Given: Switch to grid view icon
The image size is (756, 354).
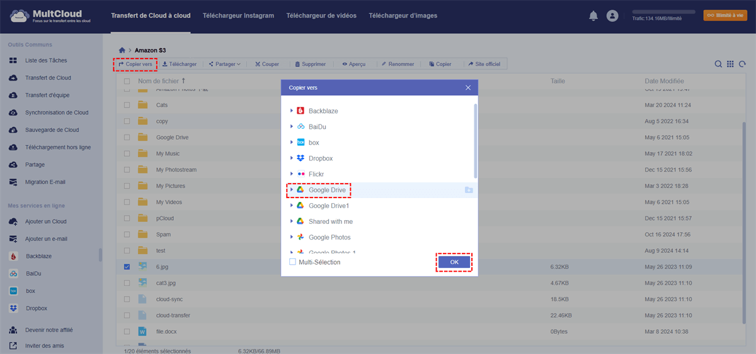Looking at the screenshot, I should click(x=730, y=64).
